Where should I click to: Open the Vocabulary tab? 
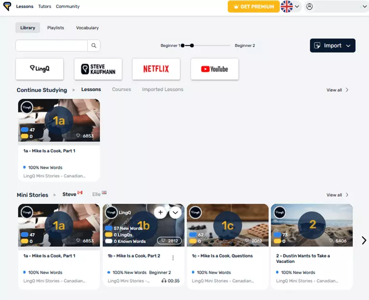(87, 28)
